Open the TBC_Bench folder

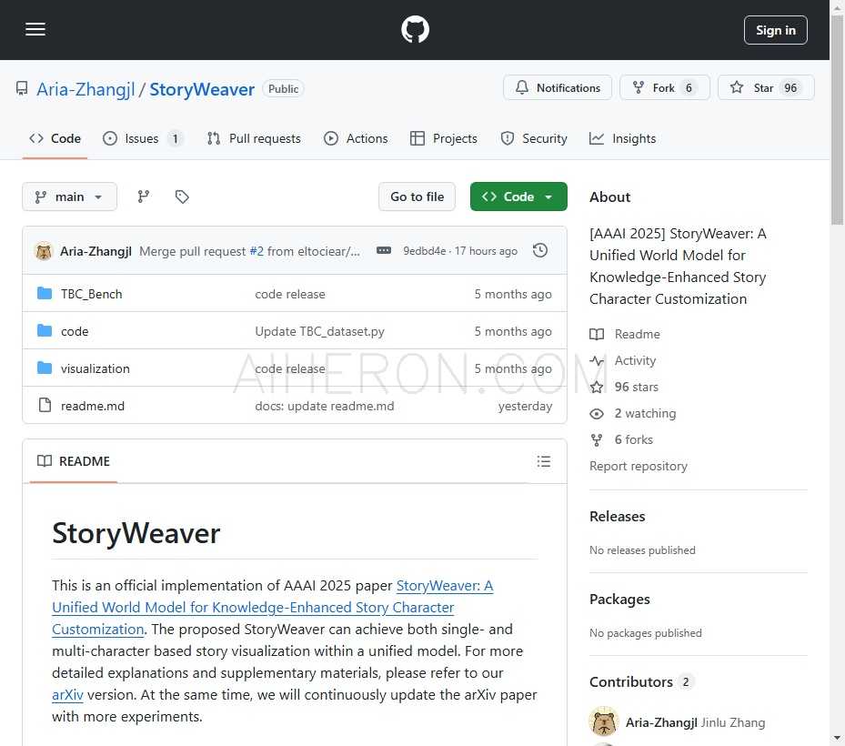[x=91, y=294]
